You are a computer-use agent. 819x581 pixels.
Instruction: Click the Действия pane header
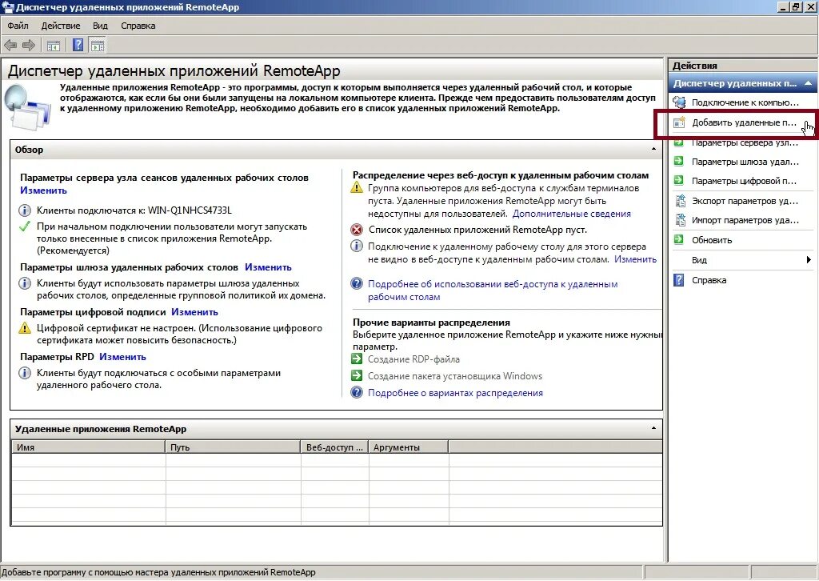coord(743,66)
